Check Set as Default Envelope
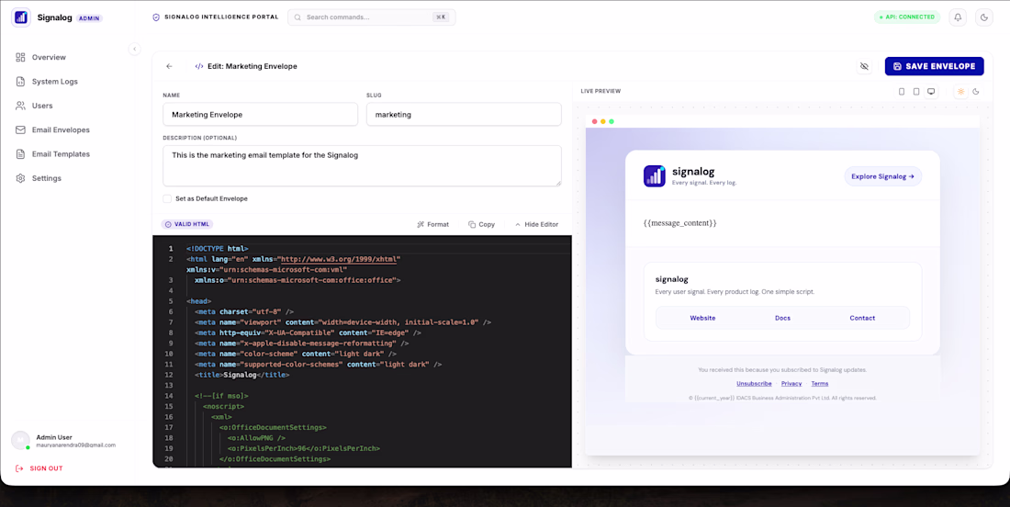The width and height of the screenshot is (1010, 507). pos(167,199)
